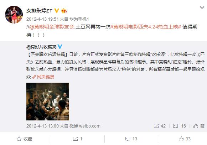Image resolution: width=207 pixels, height=145 pixels.
Task: Open the original post timestamp 2012-4-13 13:00
Action: pos(42,126)
